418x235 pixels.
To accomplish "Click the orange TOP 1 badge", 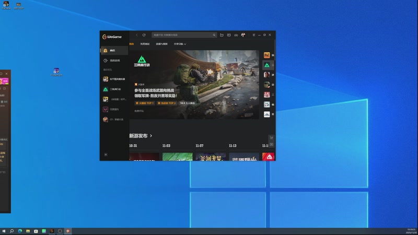I will (x=145, y=103).
